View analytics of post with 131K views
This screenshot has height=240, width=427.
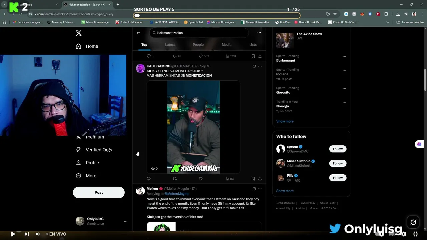coord(231,56)
